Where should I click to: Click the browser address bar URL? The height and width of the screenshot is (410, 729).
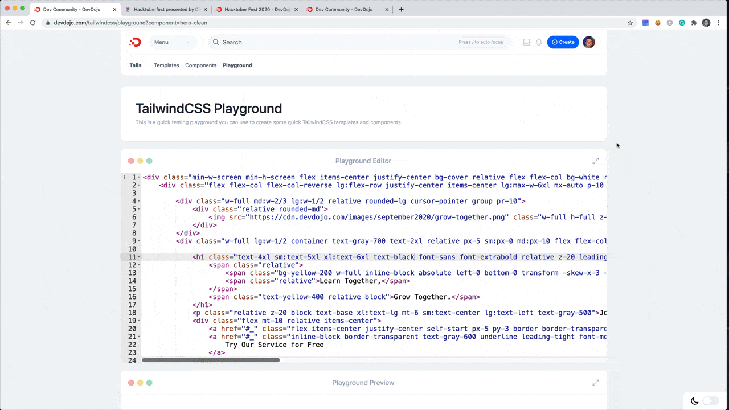tap(130, 23)
